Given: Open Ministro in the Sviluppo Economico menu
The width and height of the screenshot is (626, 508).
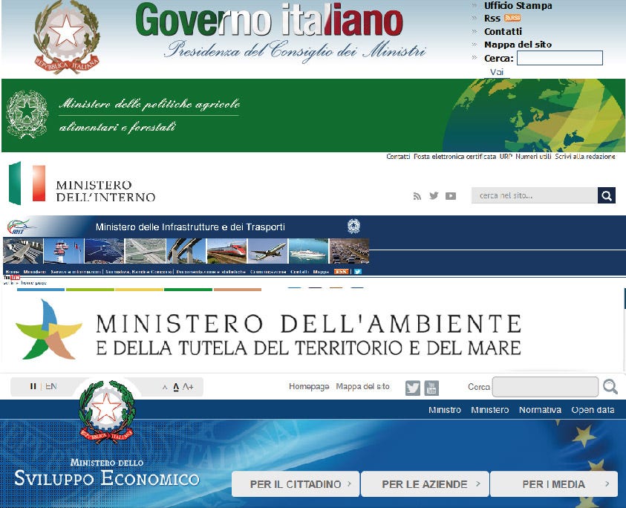Looking at the screenshot, I should [445, 410].
